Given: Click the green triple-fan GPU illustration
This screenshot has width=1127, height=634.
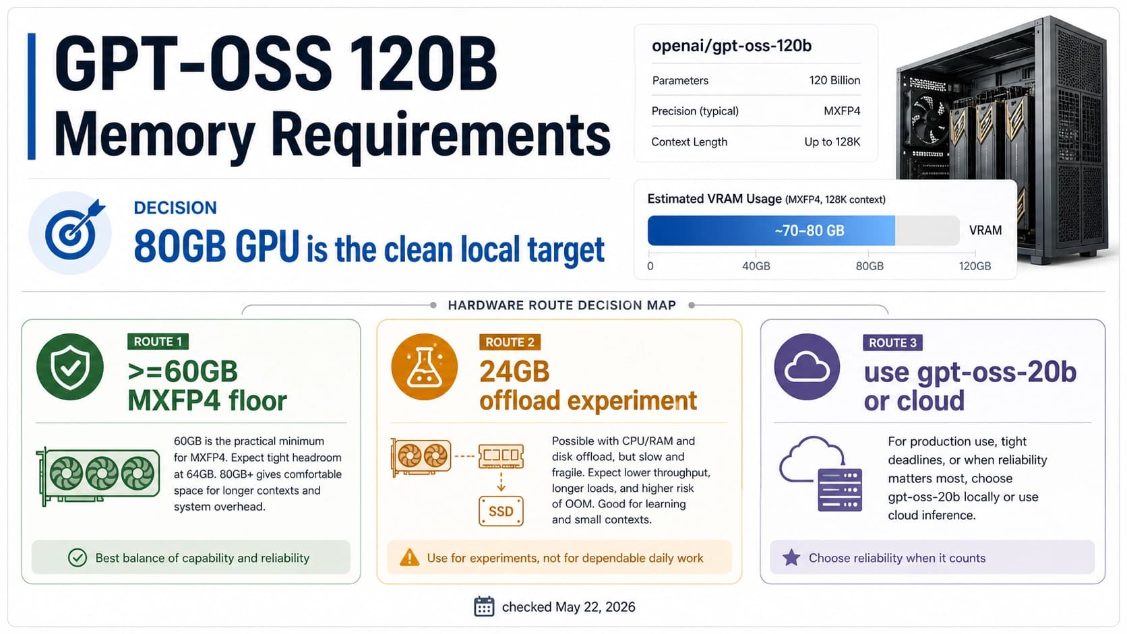Looking at the screenshot, I should [98, 476].
